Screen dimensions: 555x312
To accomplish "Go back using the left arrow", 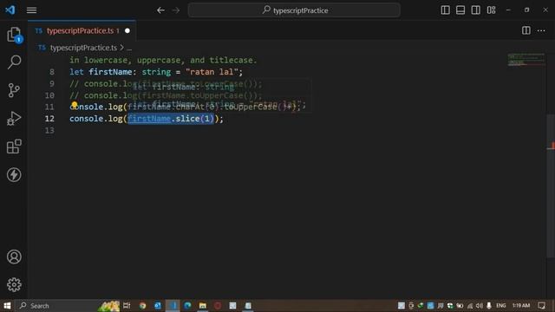I will coord(160,10).
